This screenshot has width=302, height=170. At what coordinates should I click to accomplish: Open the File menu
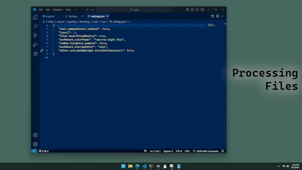coord(41,9)
